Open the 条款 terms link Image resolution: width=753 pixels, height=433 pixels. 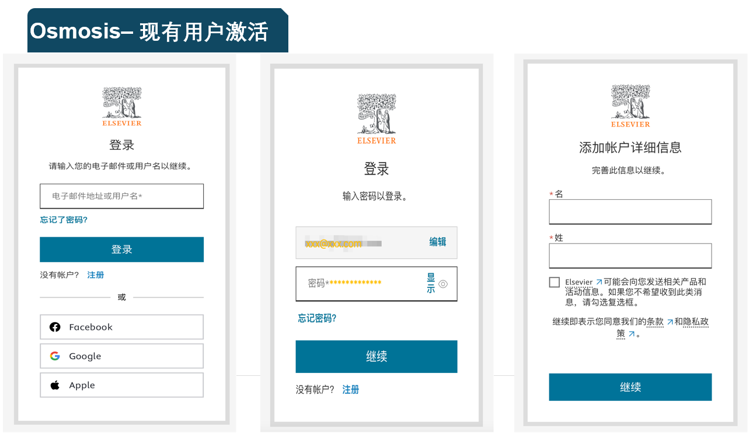click(x=655, y=322)
